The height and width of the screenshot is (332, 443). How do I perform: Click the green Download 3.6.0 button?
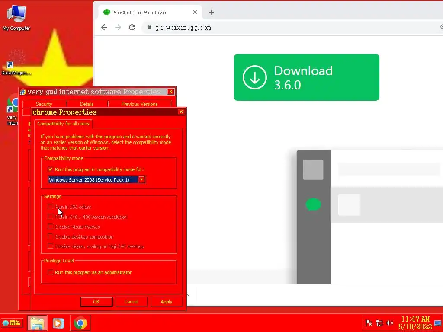(307, 77)
